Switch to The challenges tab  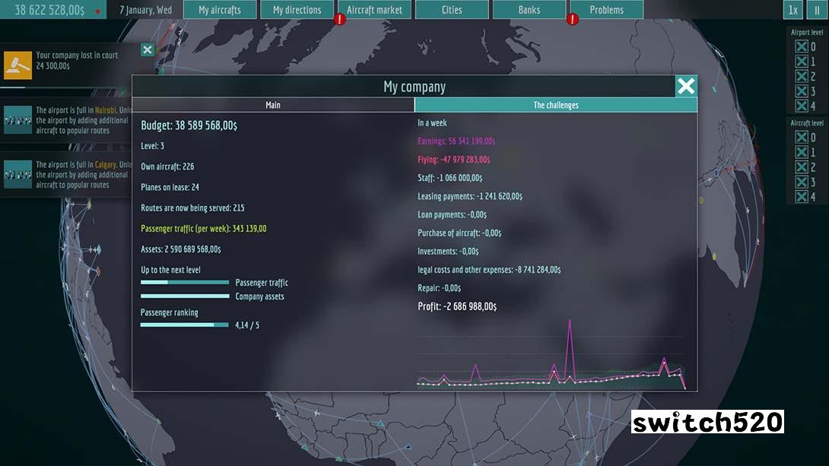click(x=556, y=105)
